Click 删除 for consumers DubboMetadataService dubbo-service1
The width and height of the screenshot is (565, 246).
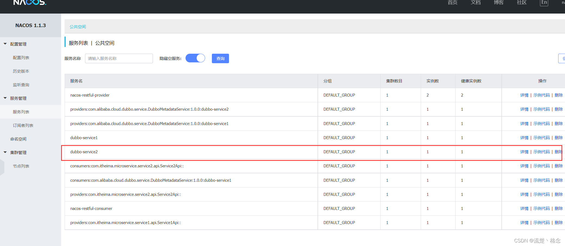click(559, 180)
